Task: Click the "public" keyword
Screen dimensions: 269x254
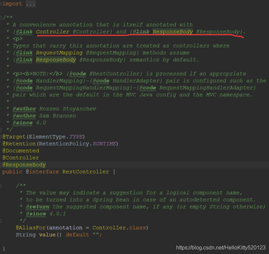Action: 12,172
